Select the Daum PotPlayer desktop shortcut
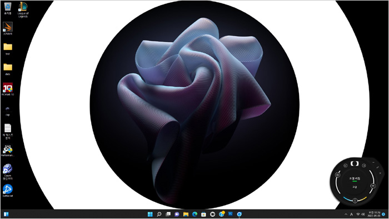 click(8, 172)
